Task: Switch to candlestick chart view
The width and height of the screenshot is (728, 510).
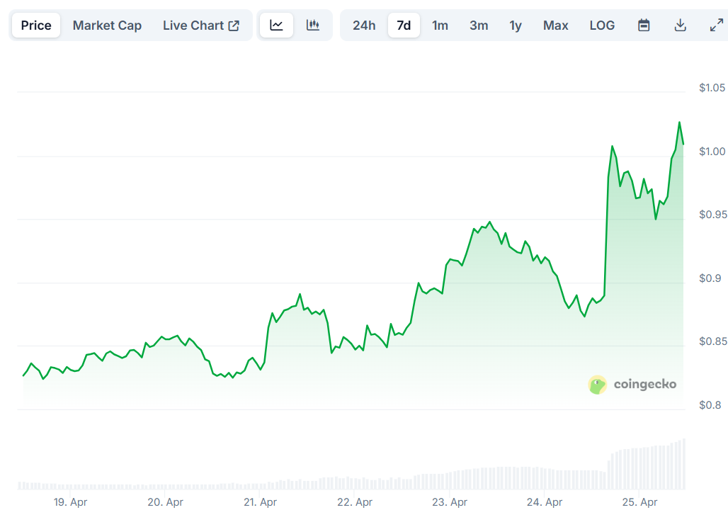Action: [x=313, y=25]
